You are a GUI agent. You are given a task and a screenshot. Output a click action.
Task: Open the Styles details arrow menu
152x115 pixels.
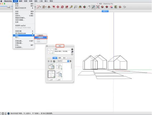click(x=71, y=61)
